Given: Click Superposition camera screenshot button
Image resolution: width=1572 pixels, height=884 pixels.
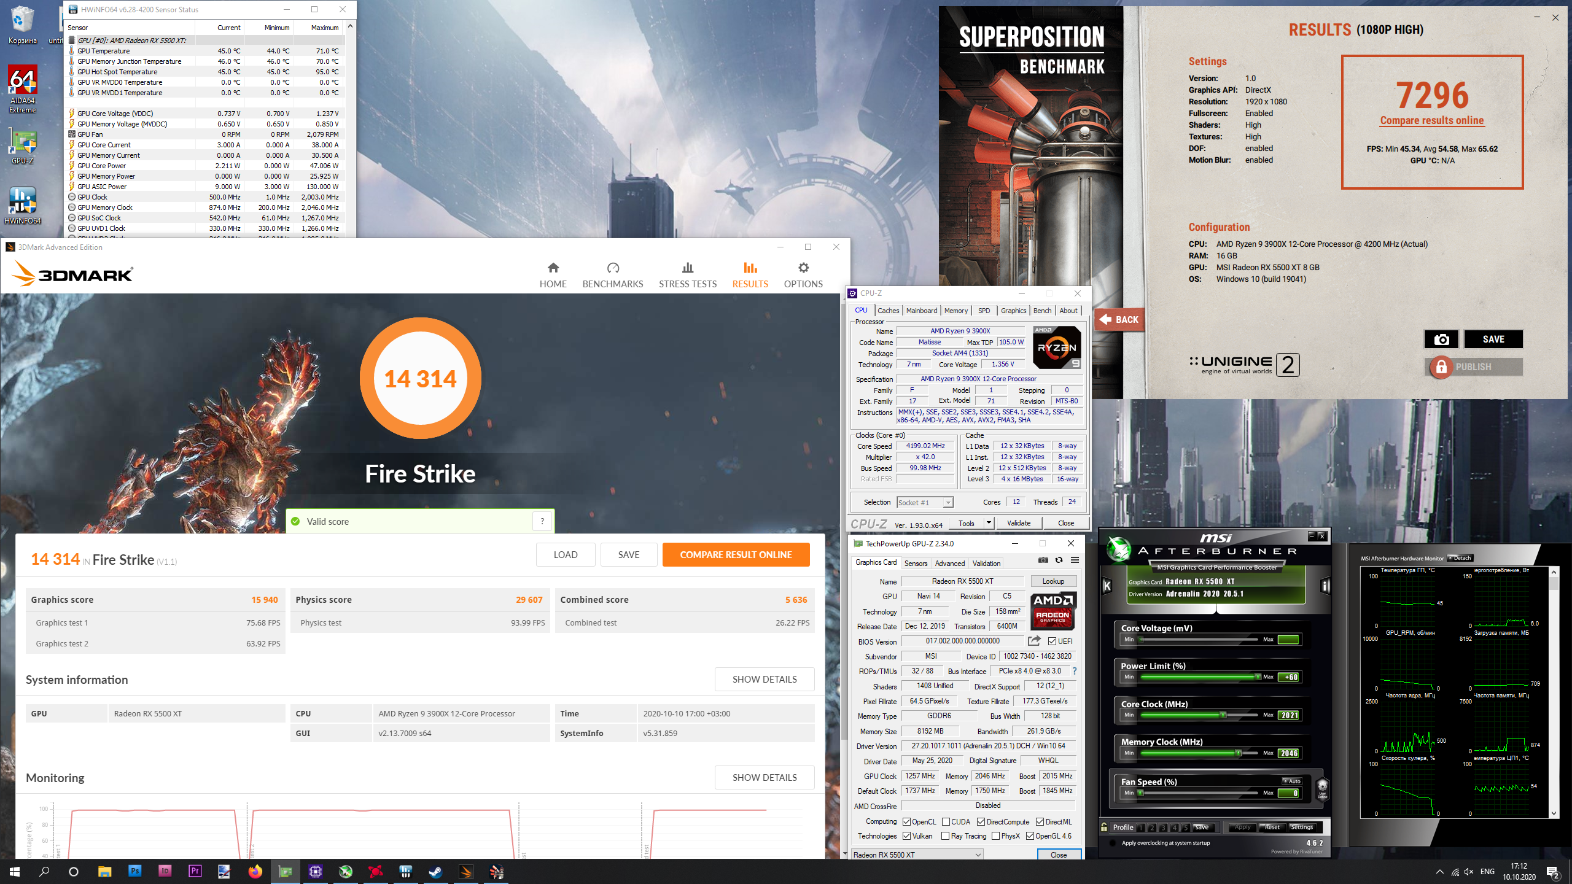Looking at the screenshot, I should (1441, 339).
